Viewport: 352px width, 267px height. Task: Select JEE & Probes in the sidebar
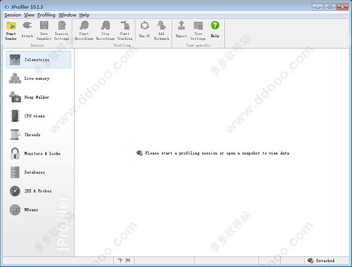[x=38, y=191]
